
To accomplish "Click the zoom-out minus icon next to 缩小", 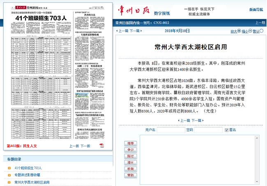I will 250,31.
